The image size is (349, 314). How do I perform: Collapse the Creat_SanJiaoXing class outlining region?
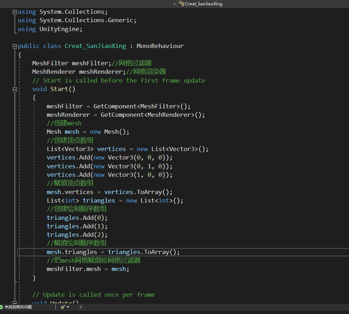[x=15, y=46]
